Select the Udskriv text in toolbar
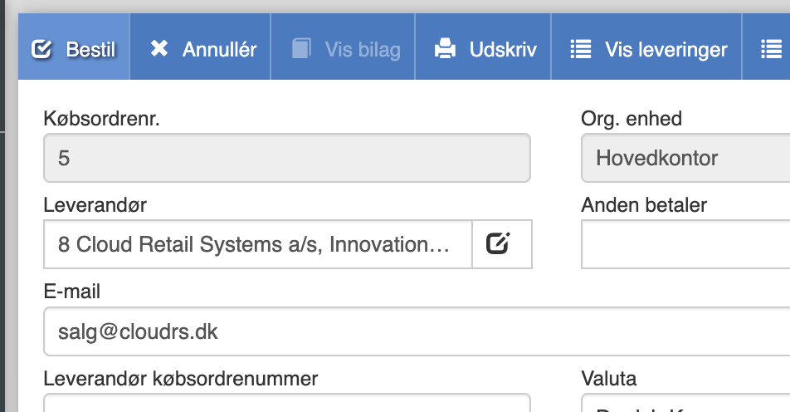Viewport: 790px width, 412px height. click(503, 49)
